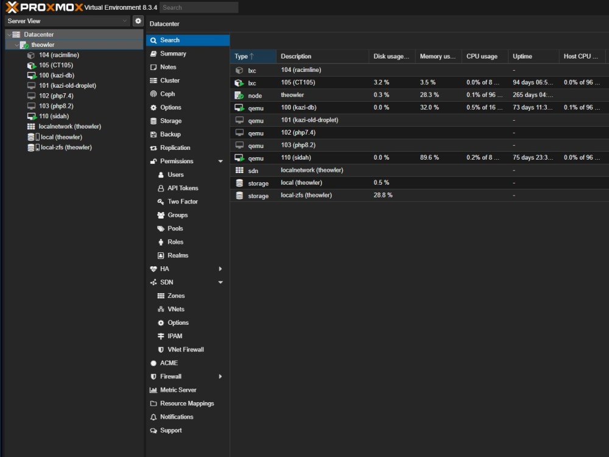Screen dimensions: 609x457
Task: Sort by the Description column header
Action: 322,56
